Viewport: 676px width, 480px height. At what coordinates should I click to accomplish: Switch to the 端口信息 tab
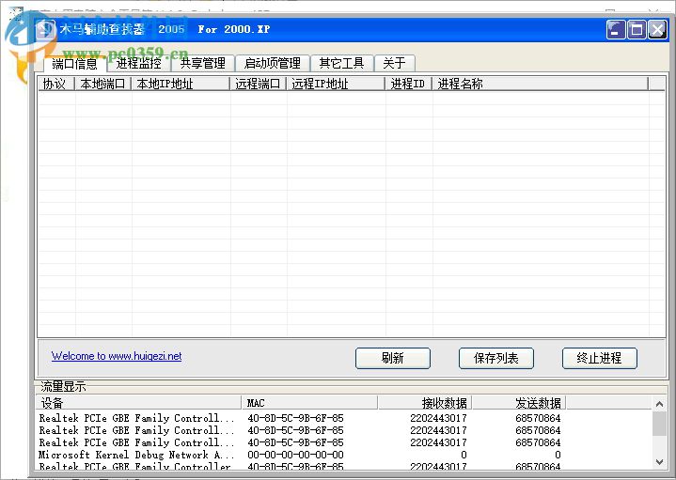[74, 64]
